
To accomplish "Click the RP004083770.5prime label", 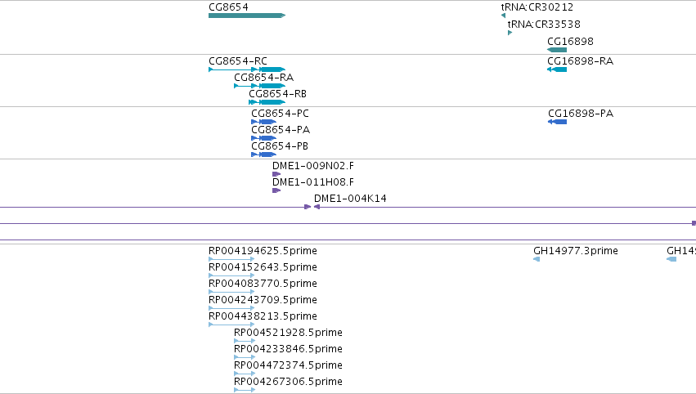I will pos(263,284).
